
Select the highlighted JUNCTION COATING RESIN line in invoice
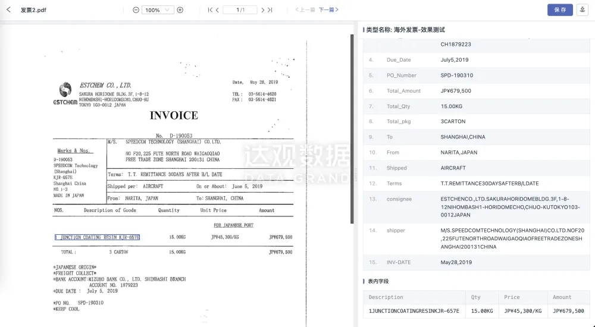click(98, 237)
